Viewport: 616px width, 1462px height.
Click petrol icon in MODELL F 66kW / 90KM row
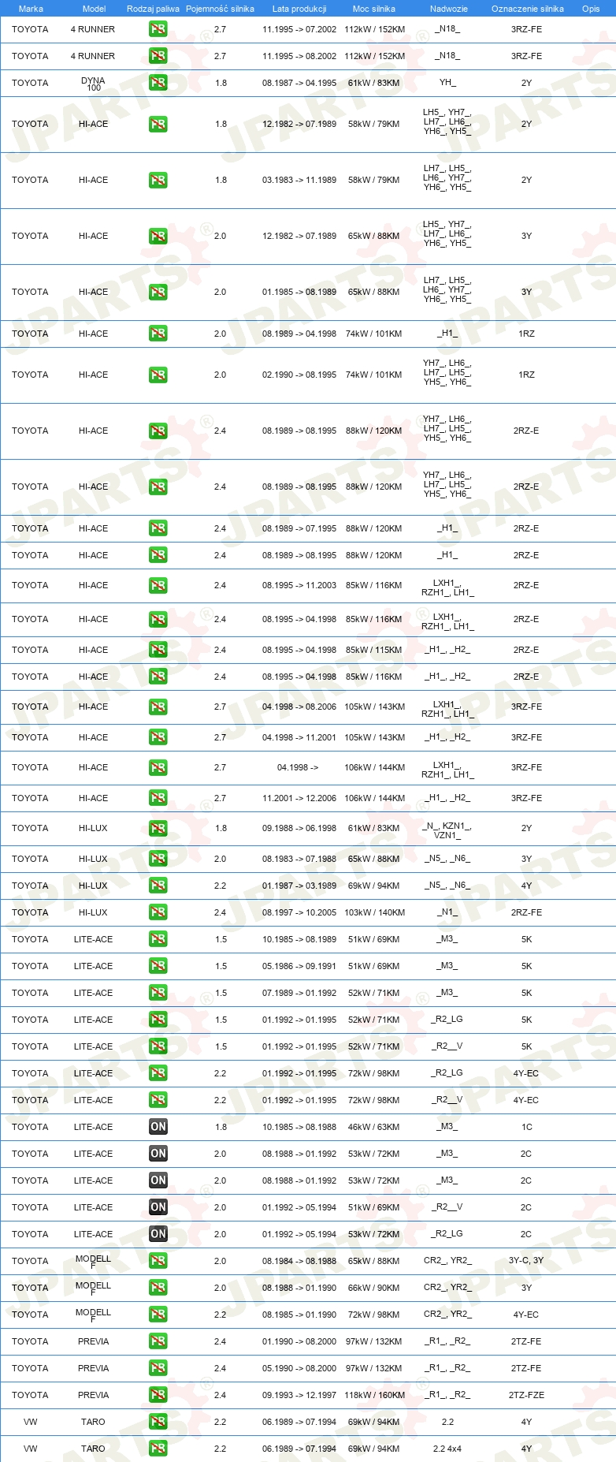(158, 1288)
